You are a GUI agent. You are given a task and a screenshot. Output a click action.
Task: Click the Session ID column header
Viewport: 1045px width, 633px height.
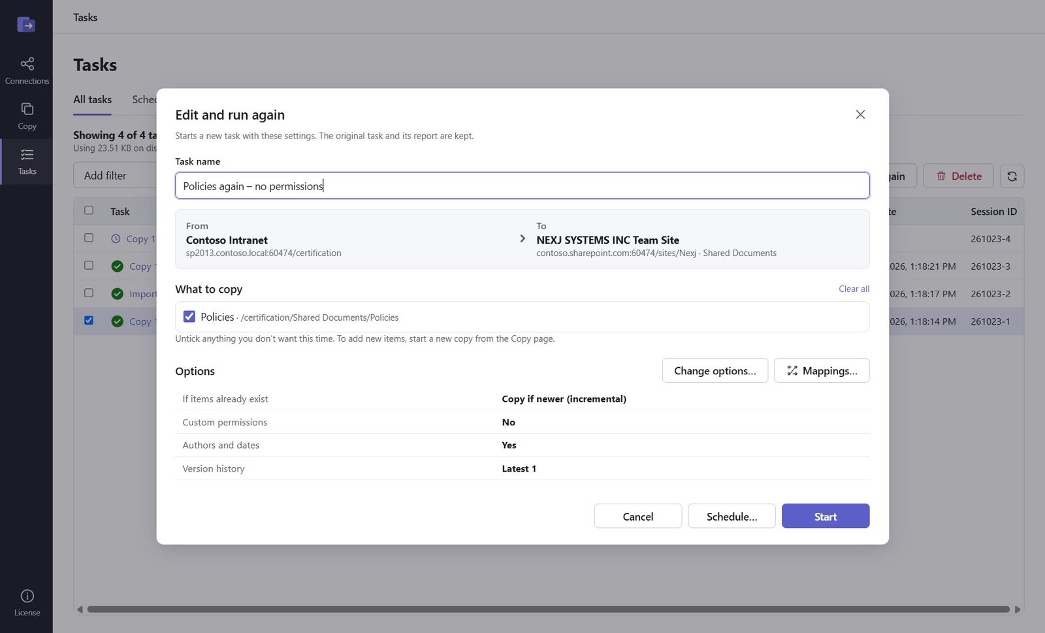(x=993, y=212)
